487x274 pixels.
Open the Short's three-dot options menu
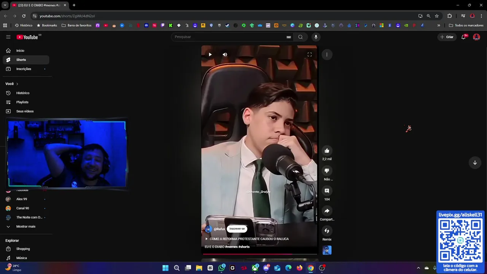(x=326, y=54)
